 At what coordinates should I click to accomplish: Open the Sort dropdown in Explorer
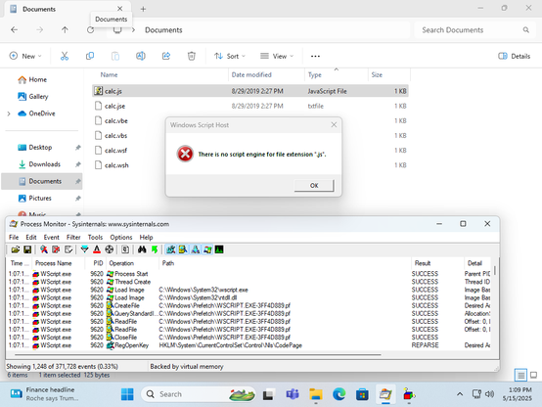click(230, 56)
